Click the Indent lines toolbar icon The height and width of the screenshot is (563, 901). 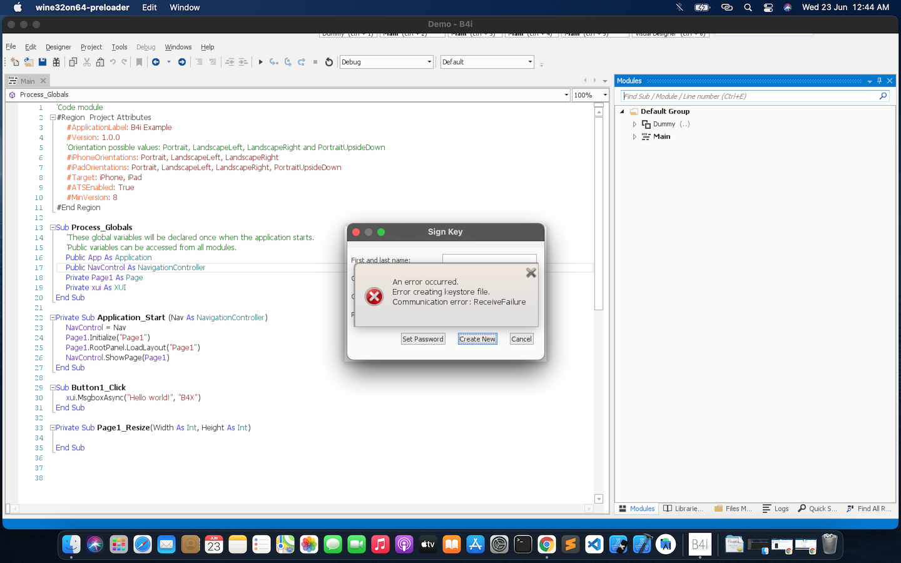[x=243, y=62]
